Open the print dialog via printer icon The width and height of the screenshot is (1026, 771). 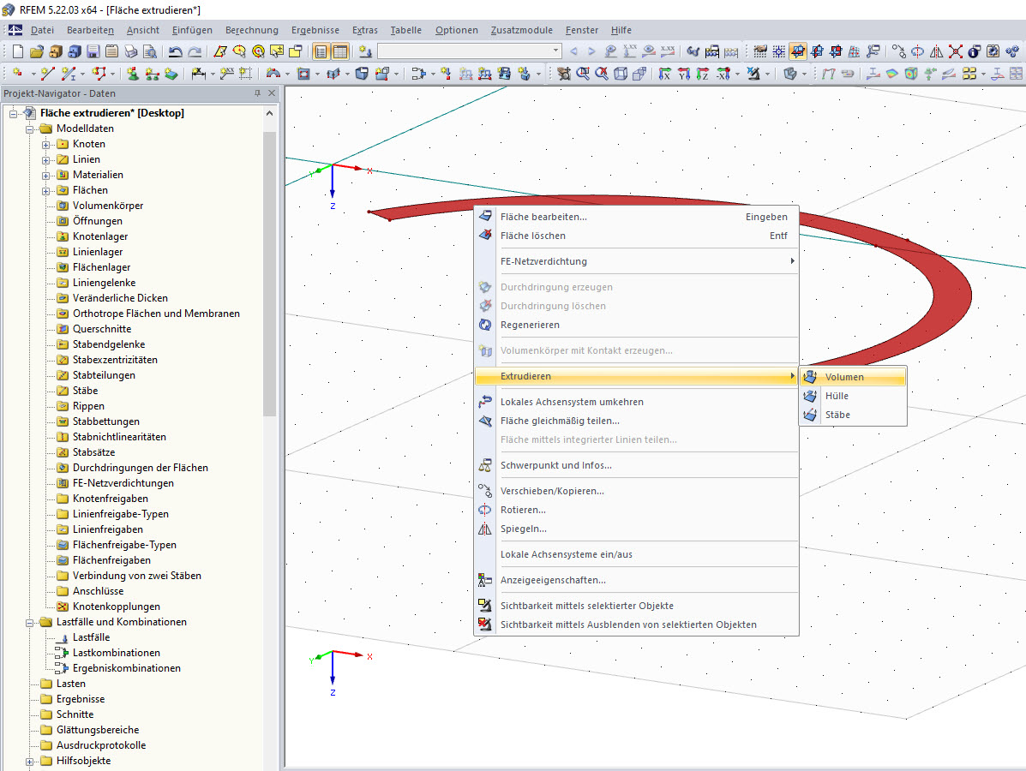tap(130, 51)
